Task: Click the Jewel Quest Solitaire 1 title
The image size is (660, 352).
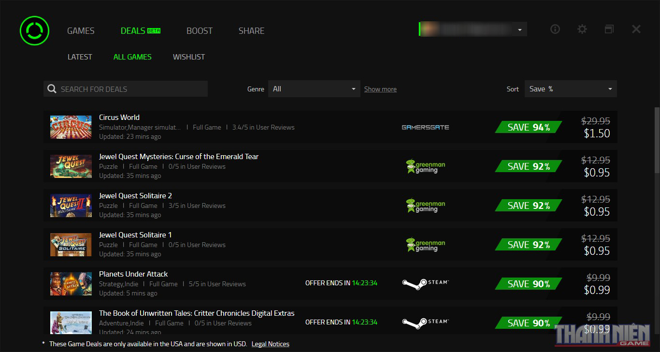Action: [x=135, y=235]
